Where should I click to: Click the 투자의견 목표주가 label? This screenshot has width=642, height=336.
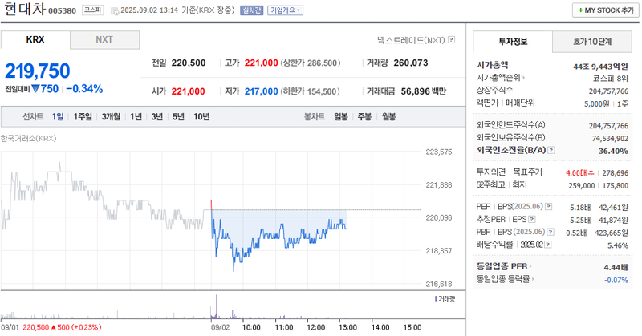pos(510,172)
